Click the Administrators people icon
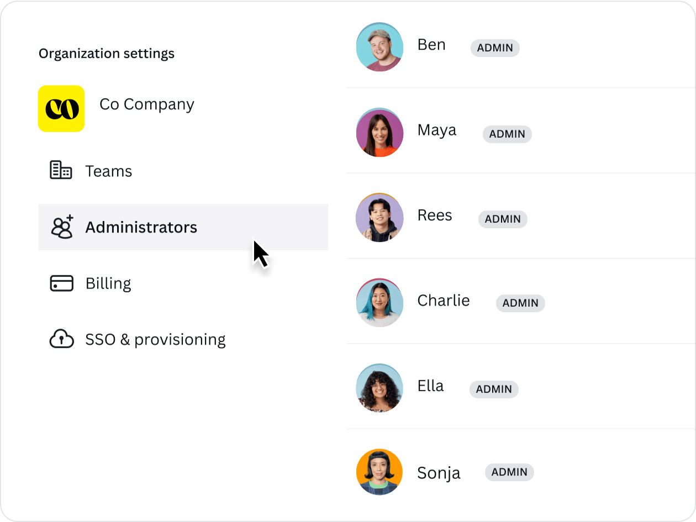 [x=62, y=227]
